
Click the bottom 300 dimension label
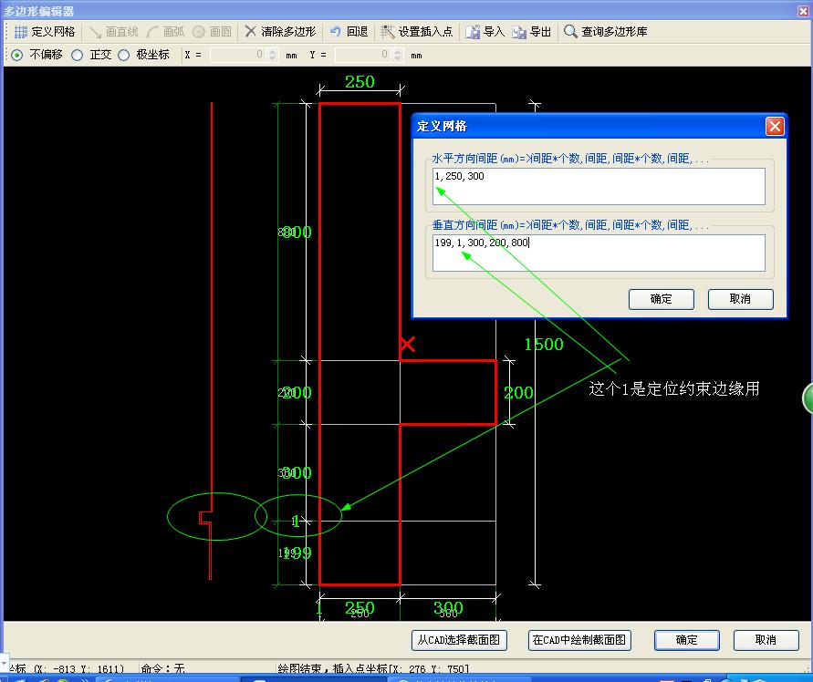(448, 608)
